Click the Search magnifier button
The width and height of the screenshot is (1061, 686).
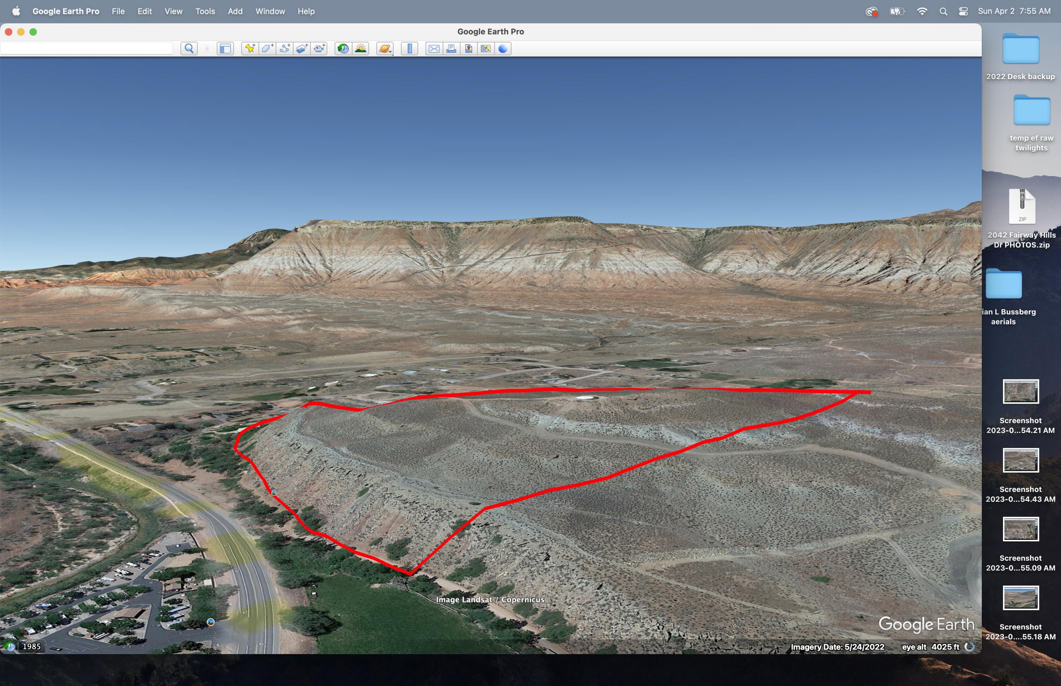tap(189, 48)
